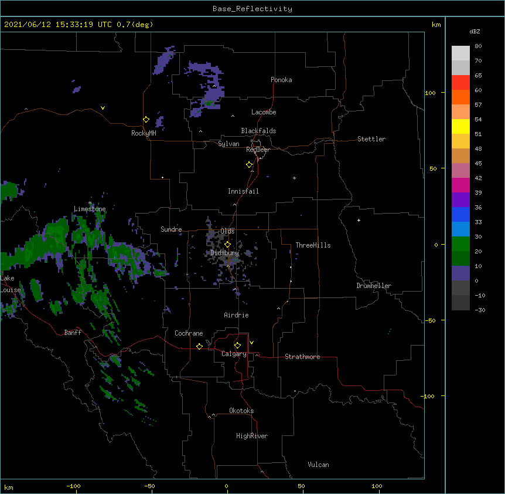Click the RedDeer city label
505x494 pixels.
(x=258, y=150)
